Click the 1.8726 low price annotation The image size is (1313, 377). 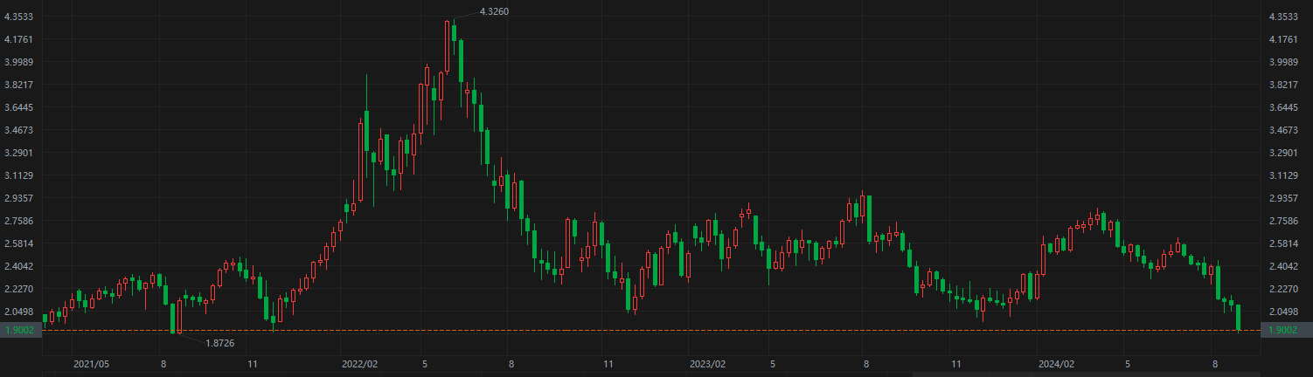coord(219,344)
